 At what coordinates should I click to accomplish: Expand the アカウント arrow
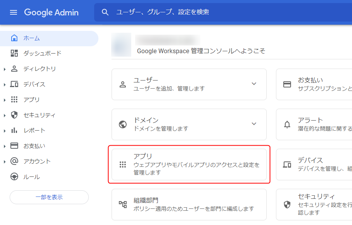click(5, 161)
